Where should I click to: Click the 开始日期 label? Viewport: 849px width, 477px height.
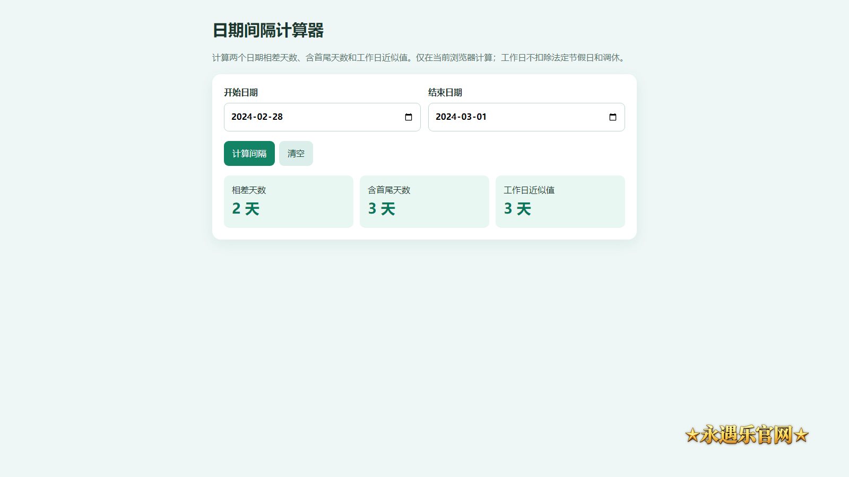coord(241,92)
